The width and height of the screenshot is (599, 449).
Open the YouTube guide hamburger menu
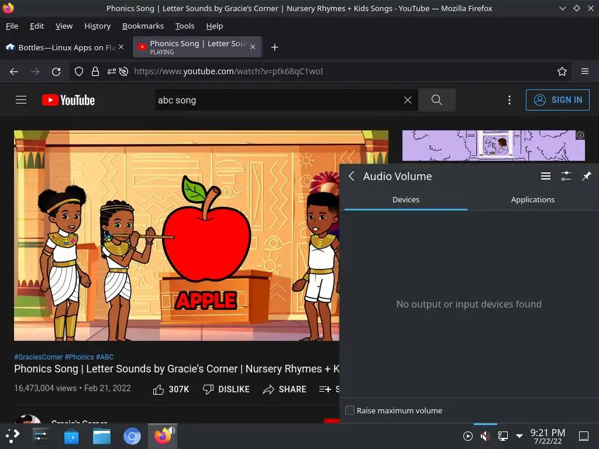click(21, 100)
